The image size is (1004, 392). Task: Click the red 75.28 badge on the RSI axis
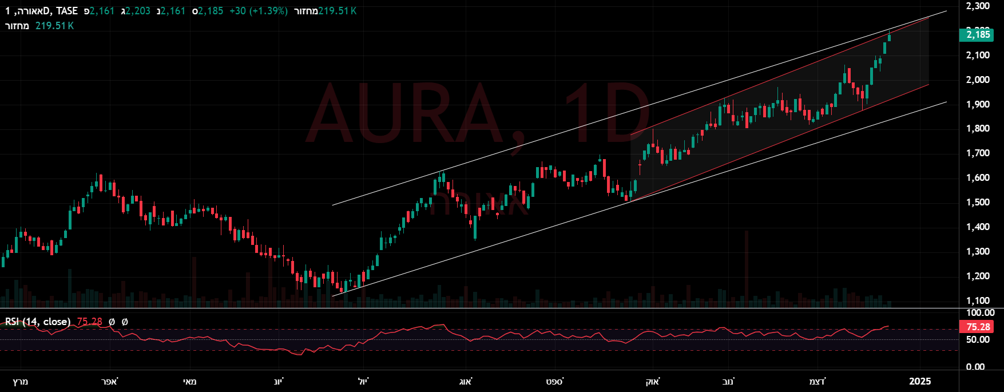[978, 327]
